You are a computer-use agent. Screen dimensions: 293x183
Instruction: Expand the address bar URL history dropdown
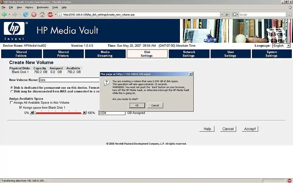click(222, 14)
